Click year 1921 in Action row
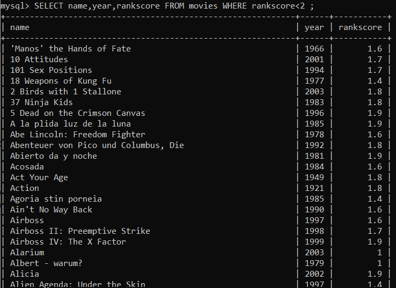Image resolution: width=396 pixels, height=288 pixels. [314, 188]
